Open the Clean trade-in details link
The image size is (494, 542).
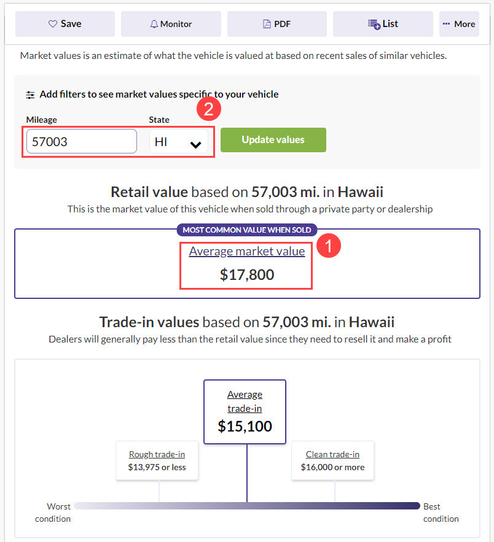[332, 454]
